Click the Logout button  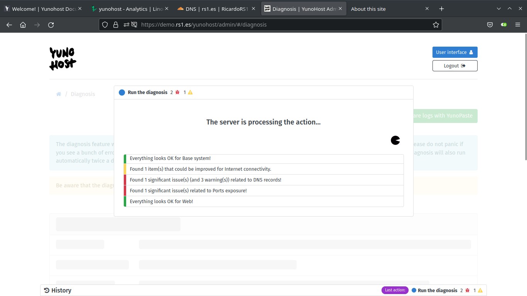point(454,66)
